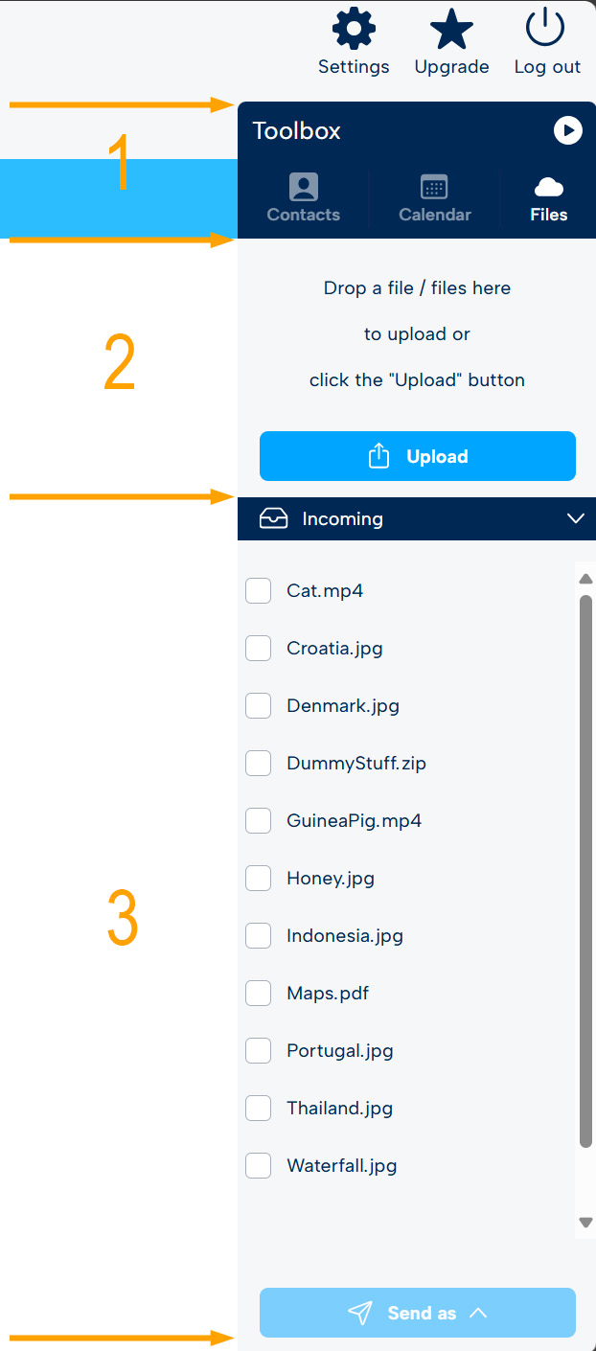The image size is (596, 1351).
Task: Click the scrollbar up arrow in file list
Action: click(x=586, y=578)
